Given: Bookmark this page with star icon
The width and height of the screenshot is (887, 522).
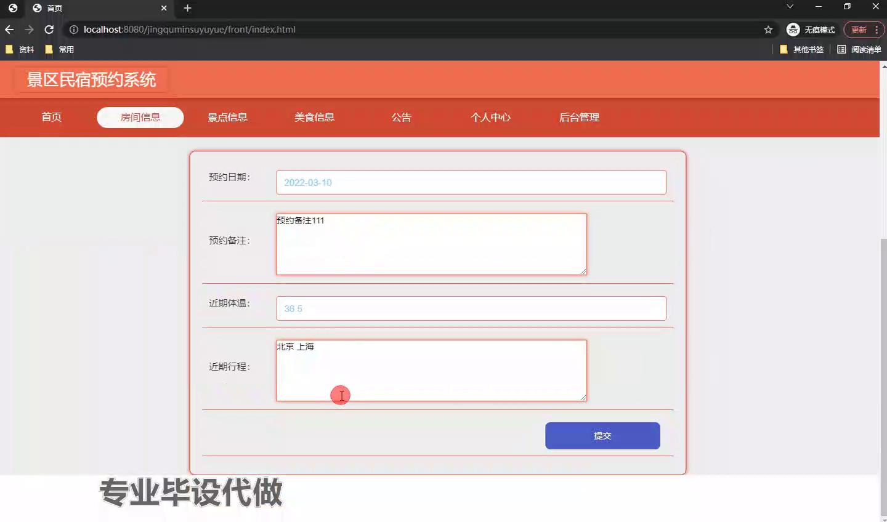Looking at the screenshot, I should pyautogui.click(x=768, y=30).
